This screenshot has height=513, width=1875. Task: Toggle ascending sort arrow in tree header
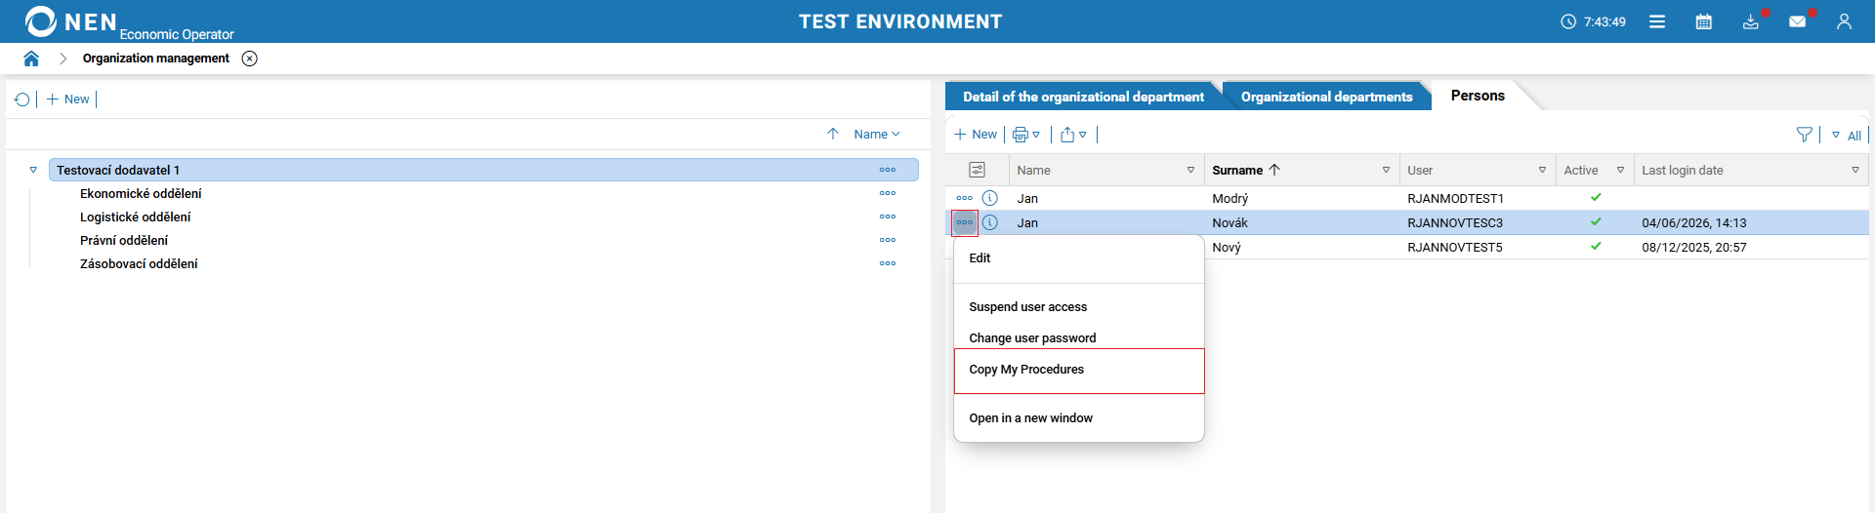point(833,135)
